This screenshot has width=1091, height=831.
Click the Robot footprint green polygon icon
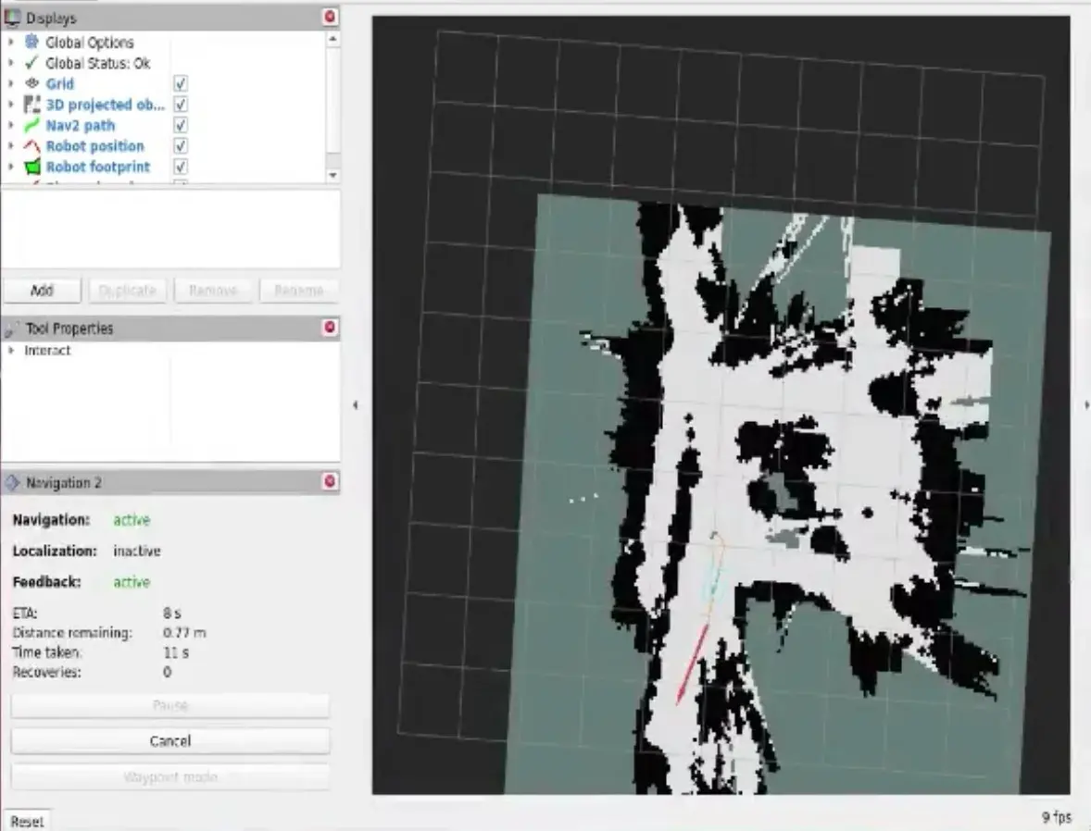click(x=31, y=167)
